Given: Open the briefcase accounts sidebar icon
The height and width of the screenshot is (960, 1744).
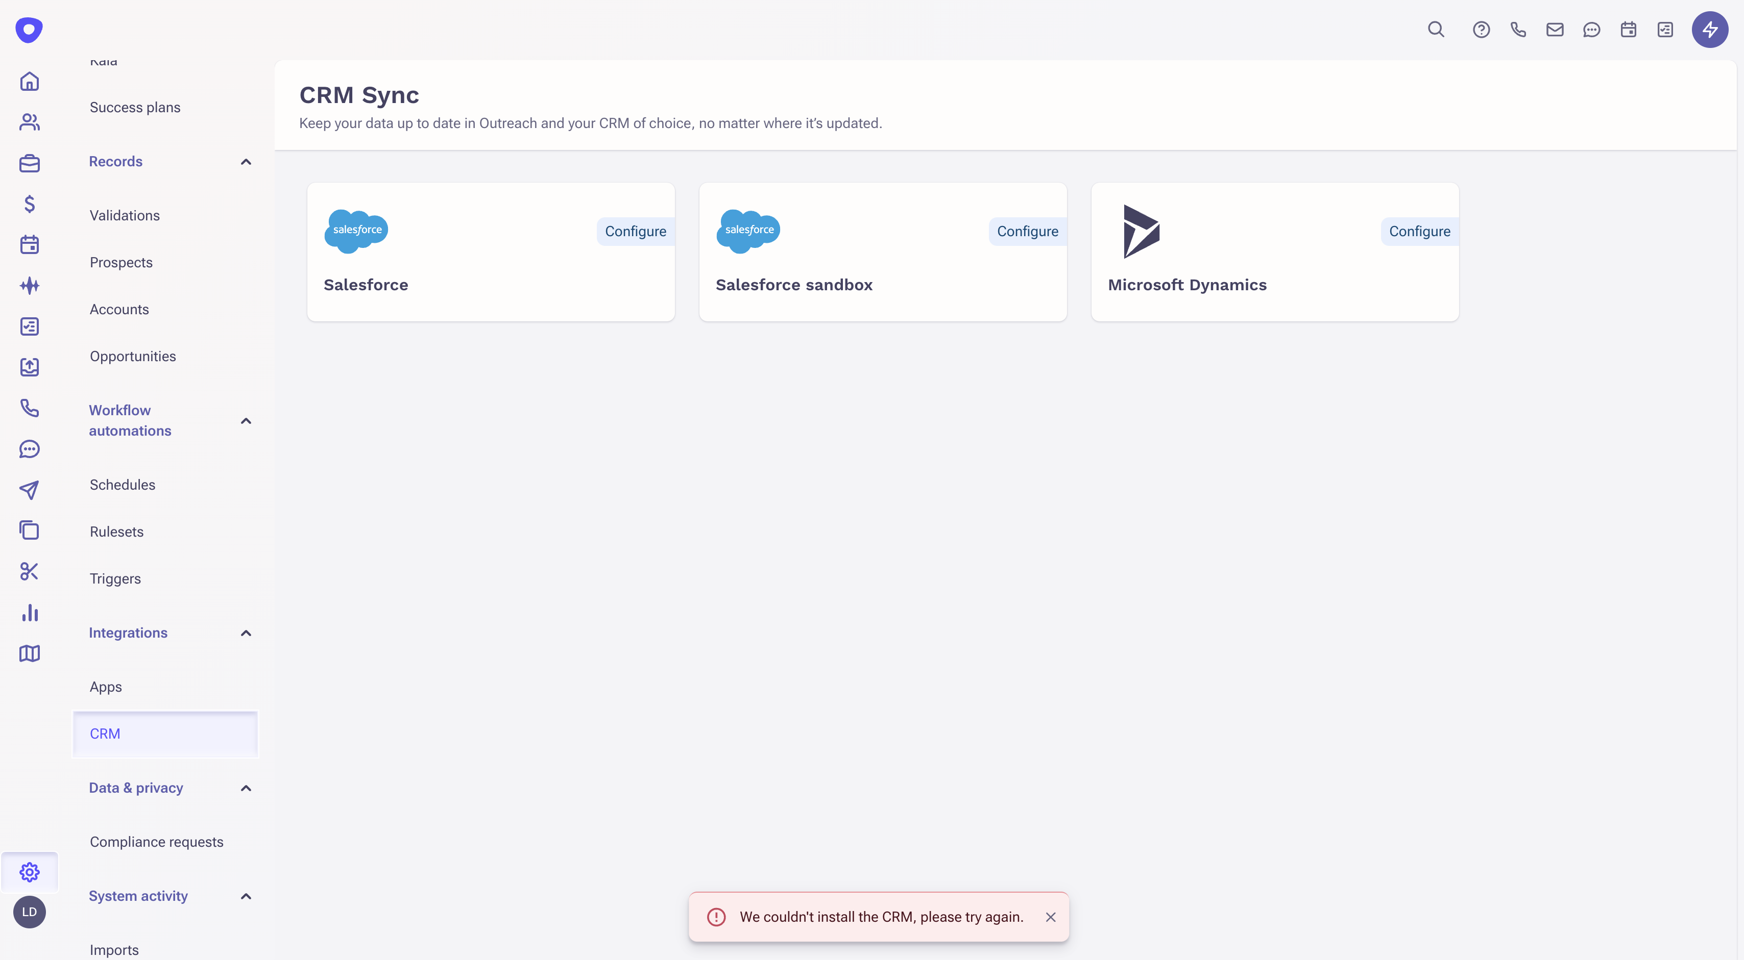Looking at the screenshot, I should [29, 163].
